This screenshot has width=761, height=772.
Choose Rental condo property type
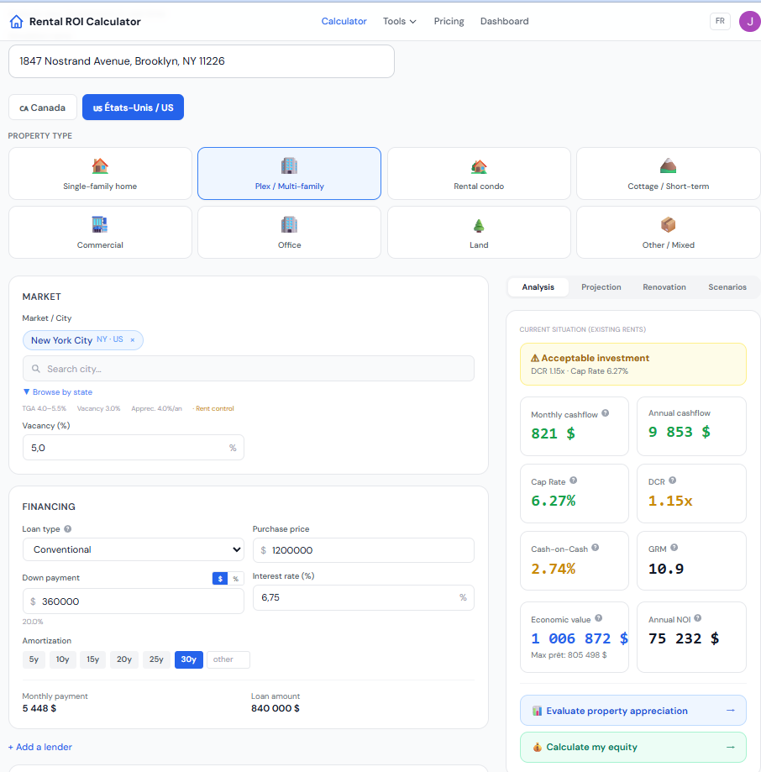coord(479,173)
